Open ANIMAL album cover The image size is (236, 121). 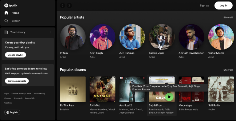tap(103, 89)
